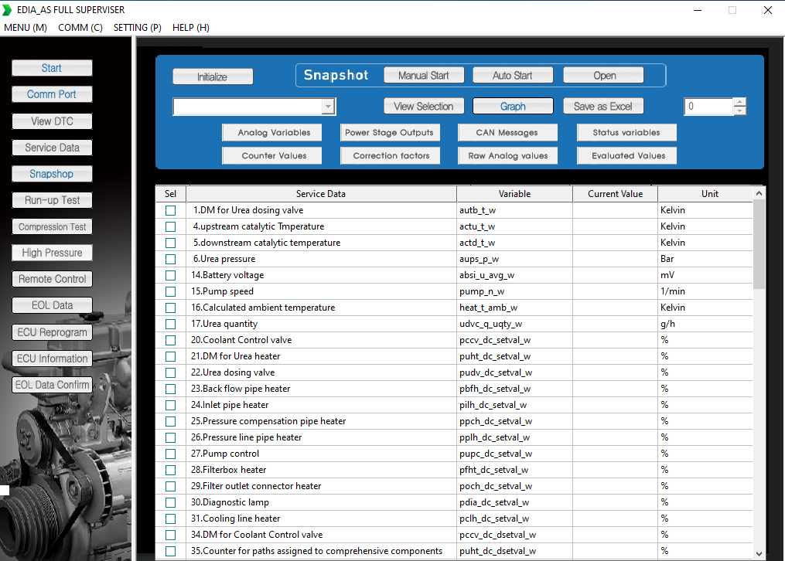Click the snapshot Open button
Viewport: 785px width, 561px height.
pyautogui.click(x=604, y=76)
